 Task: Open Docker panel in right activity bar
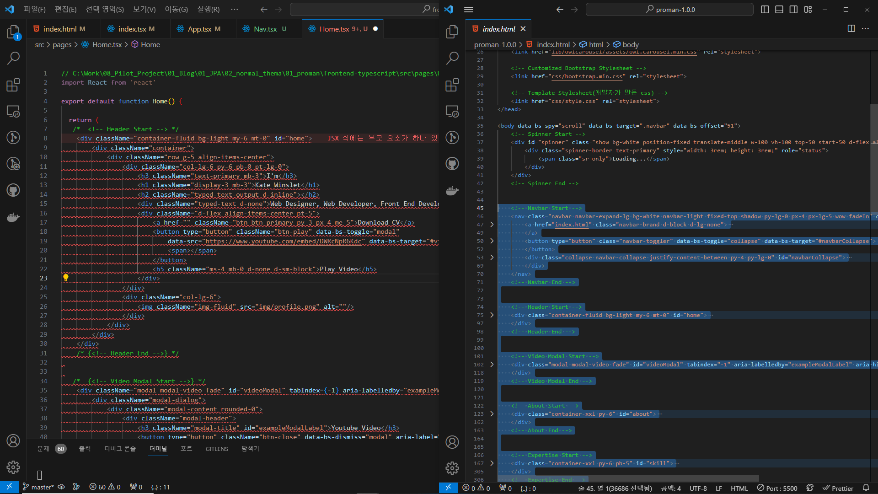[x=452, y=190]
